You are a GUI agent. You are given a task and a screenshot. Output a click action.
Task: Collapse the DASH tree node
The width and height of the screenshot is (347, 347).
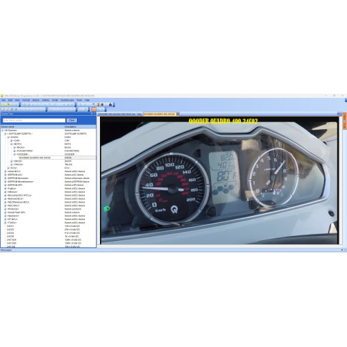pos(8,137)
